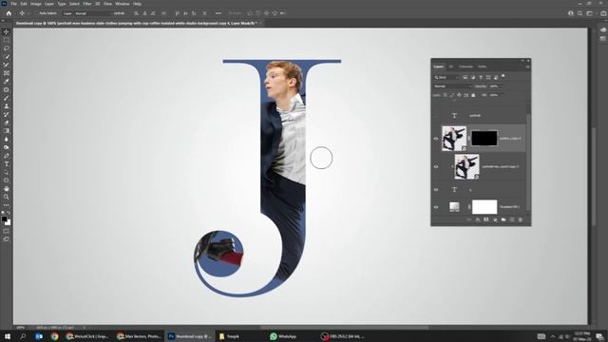Click new adjustment layer icon in Layers panel

pos(495,219)
